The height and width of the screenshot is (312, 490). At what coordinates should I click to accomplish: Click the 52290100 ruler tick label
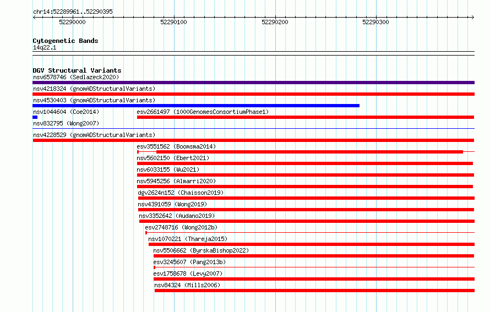pos(173,22)
